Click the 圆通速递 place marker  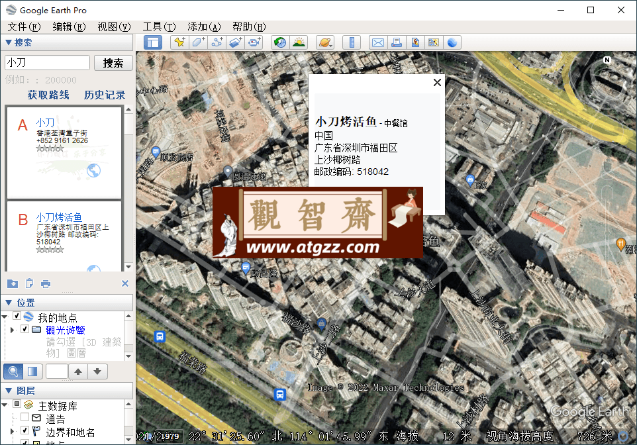click(228, 172)
